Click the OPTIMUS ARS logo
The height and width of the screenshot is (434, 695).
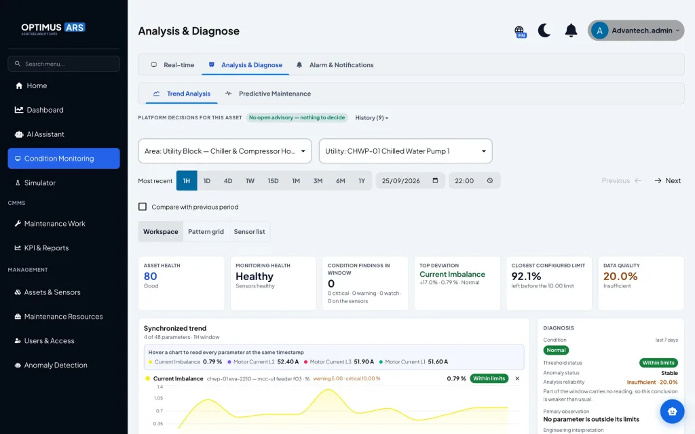53,28
